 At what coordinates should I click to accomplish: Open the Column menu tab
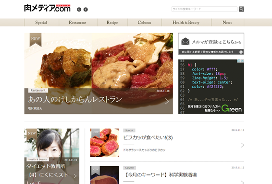(144, 23)
